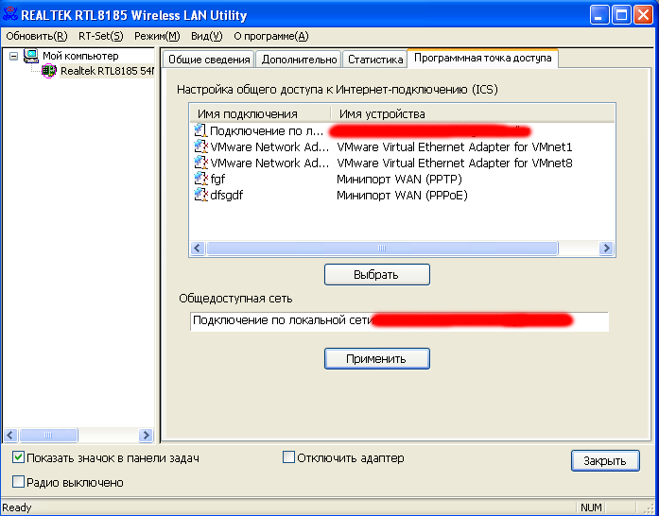Close the window with the red X
The height and width of the screenshot is (516, 659).
(x=644, y=15)
